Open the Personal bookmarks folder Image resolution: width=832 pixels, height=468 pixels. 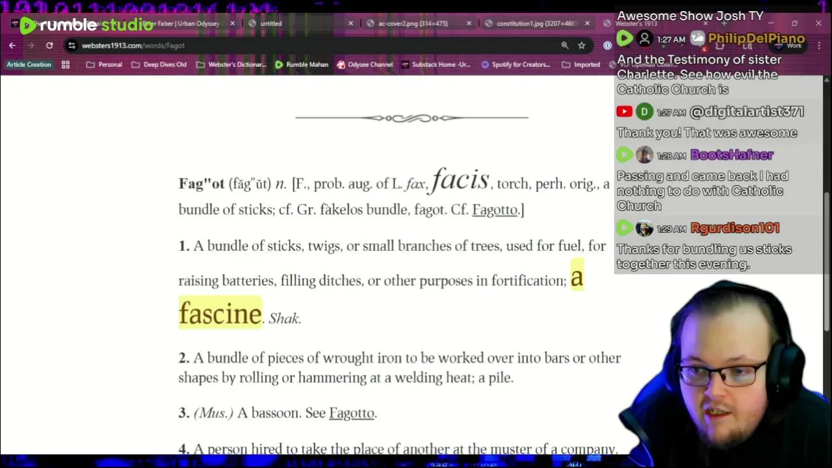pos(104,64)
